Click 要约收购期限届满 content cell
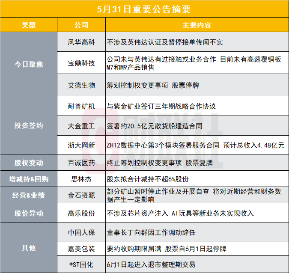 pos(197,249)
